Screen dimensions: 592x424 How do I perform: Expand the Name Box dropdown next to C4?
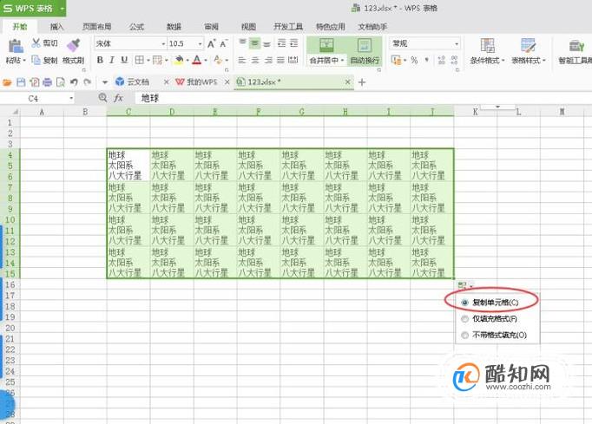(71, 99)
